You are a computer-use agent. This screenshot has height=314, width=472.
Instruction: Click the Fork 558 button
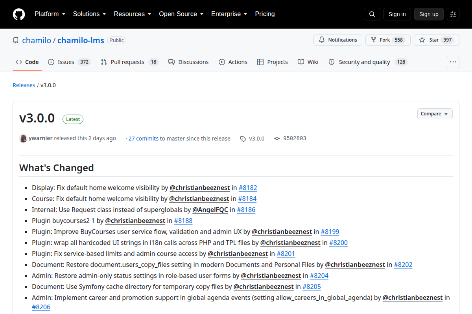(388, 40)
